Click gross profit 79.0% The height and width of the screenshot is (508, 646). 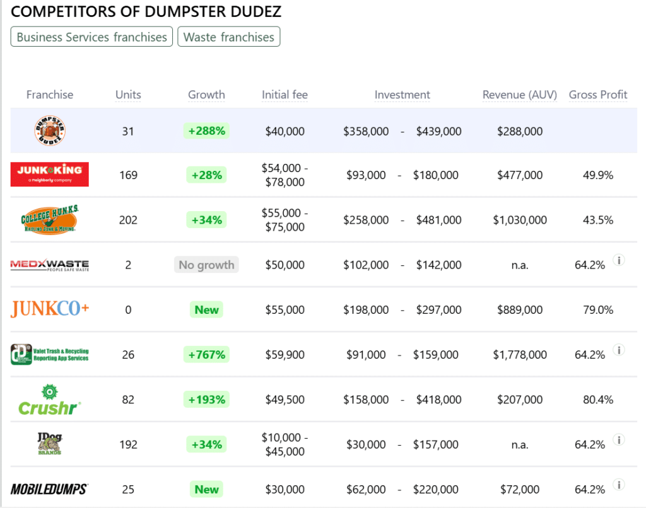[598, 309]
